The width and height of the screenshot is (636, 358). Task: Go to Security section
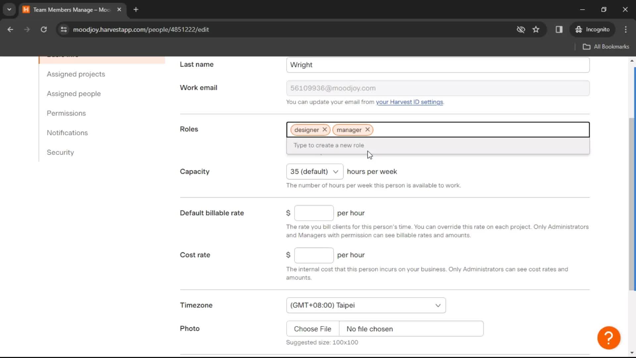[60, 152]
